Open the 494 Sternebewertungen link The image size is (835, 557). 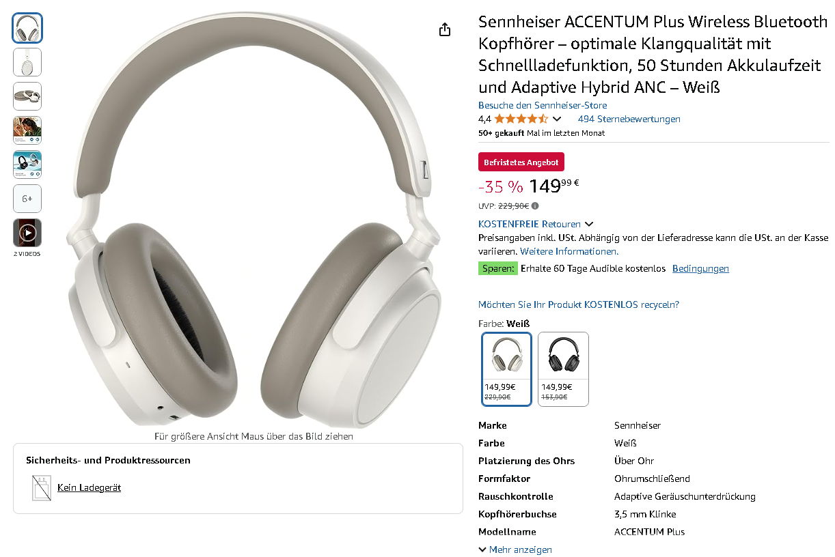click(x=629, y=119)
